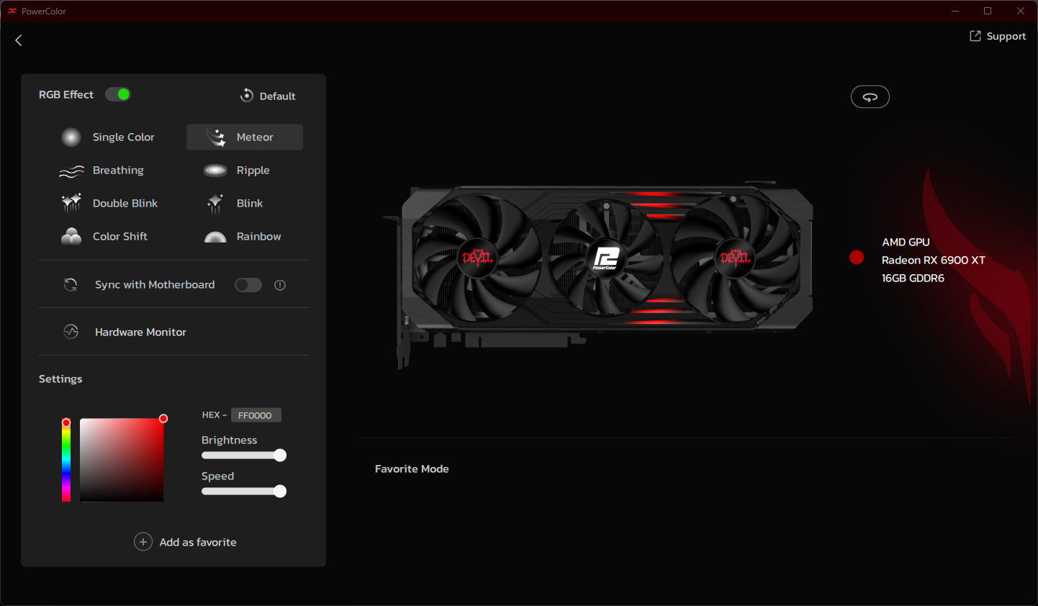Click the link chain button above GPU
The image size is (1038, 606).
click(x=870, y=96)
